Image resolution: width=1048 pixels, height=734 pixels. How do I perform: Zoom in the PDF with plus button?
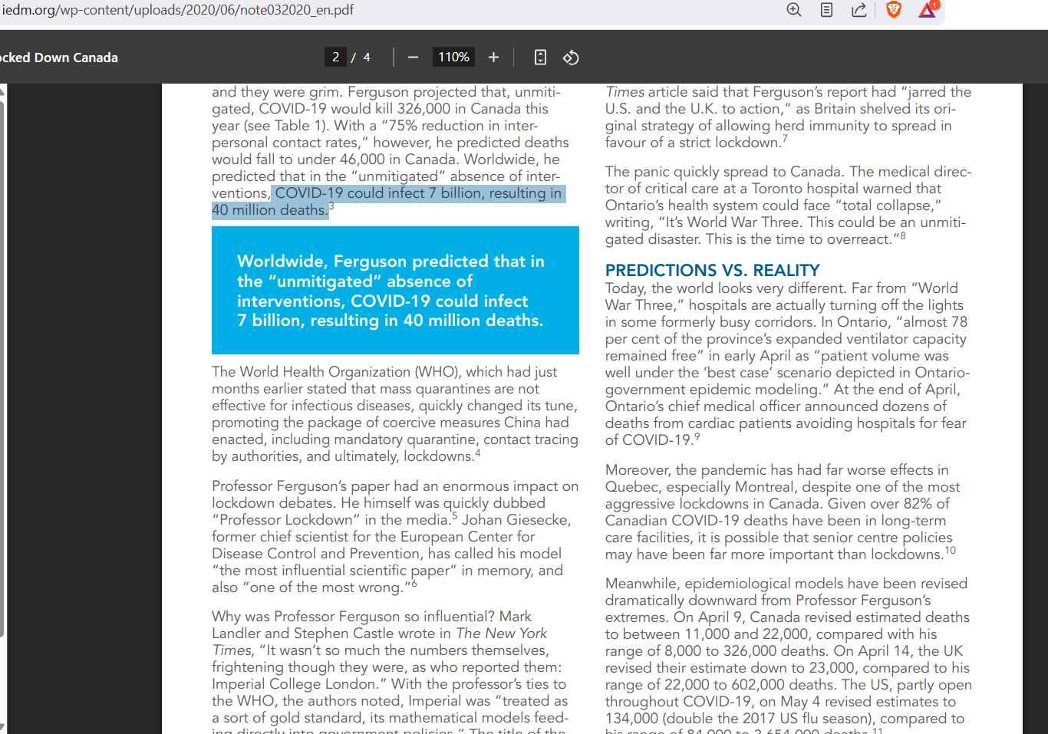pyautogui.click(x=493, y=58)
